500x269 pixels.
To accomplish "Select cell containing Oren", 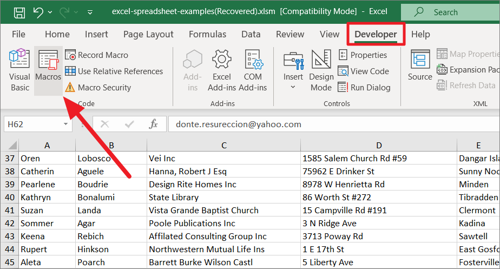I will pos(47,158).
